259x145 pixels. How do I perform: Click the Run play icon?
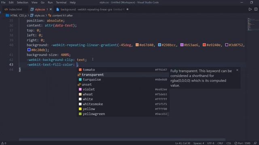point(250,9)
